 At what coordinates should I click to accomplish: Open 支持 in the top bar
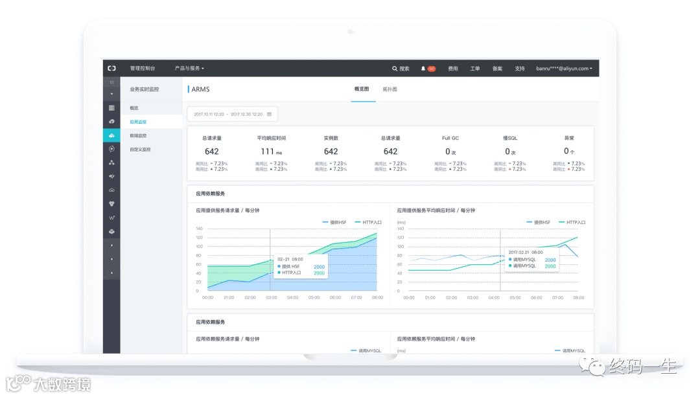pos(520,69)
